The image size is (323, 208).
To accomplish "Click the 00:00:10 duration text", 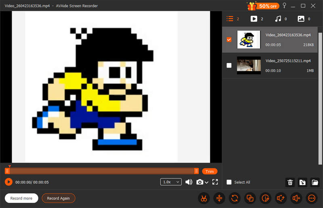I will pos(273,71).
